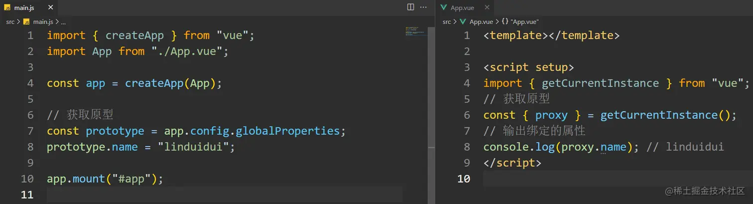Click the Vue icon on App.vue tab
Image resolution: width=753 pixels, height=204 pixels.
coord(443,7)
